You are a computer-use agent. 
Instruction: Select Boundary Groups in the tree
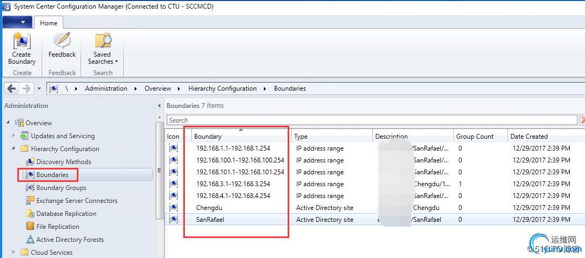61,188
